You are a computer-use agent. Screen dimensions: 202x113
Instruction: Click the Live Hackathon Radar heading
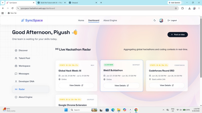(73, 49)
